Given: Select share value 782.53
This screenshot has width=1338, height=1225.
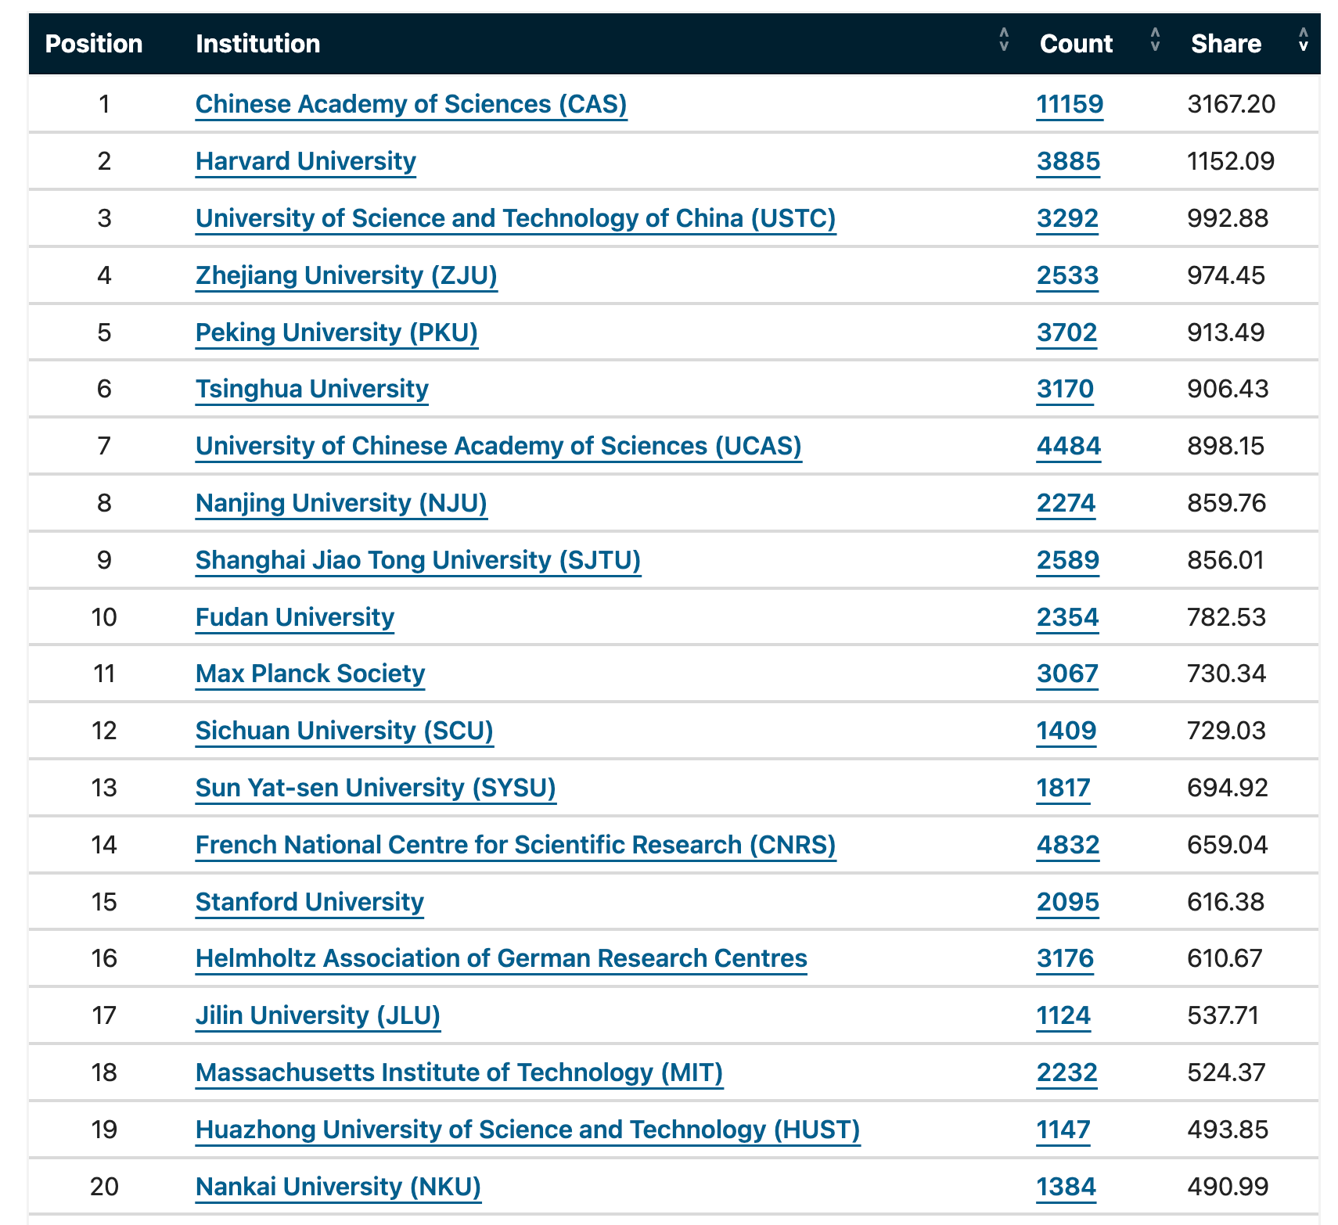Looking at the screenshot, I should 1226,617.
